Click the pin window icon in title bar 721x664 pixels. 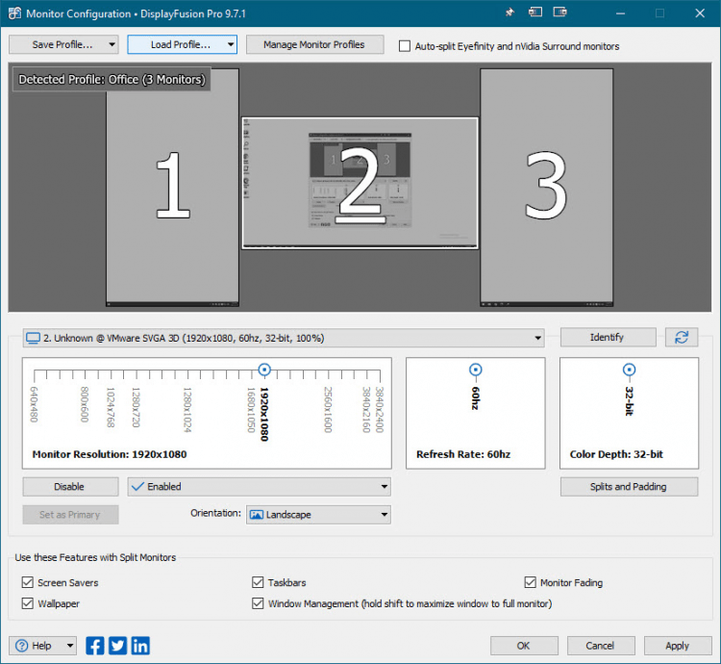click(510, 13)
